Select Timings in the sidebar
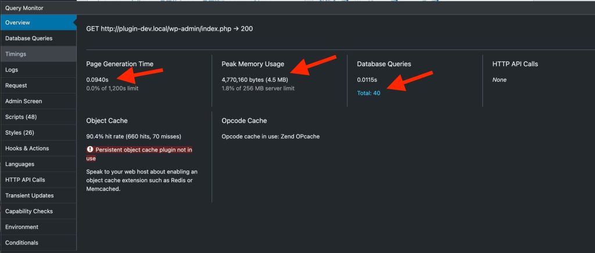The height and width of the screenshot is (253, 595). (x=16, y=54)
